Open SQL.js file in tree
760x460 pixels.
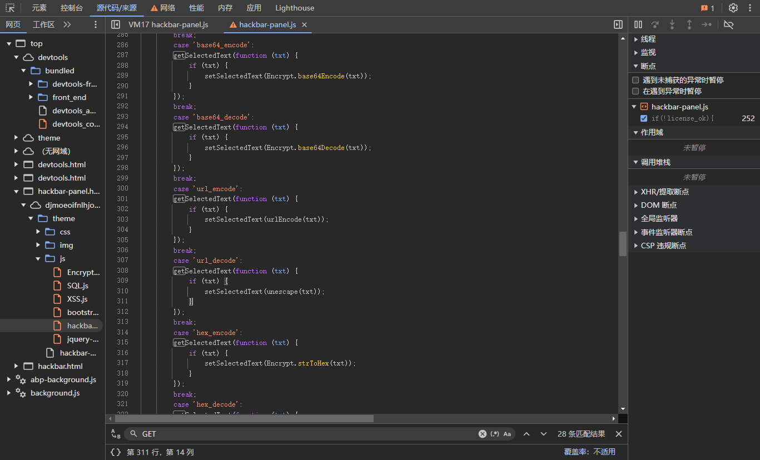coord(77,286)
